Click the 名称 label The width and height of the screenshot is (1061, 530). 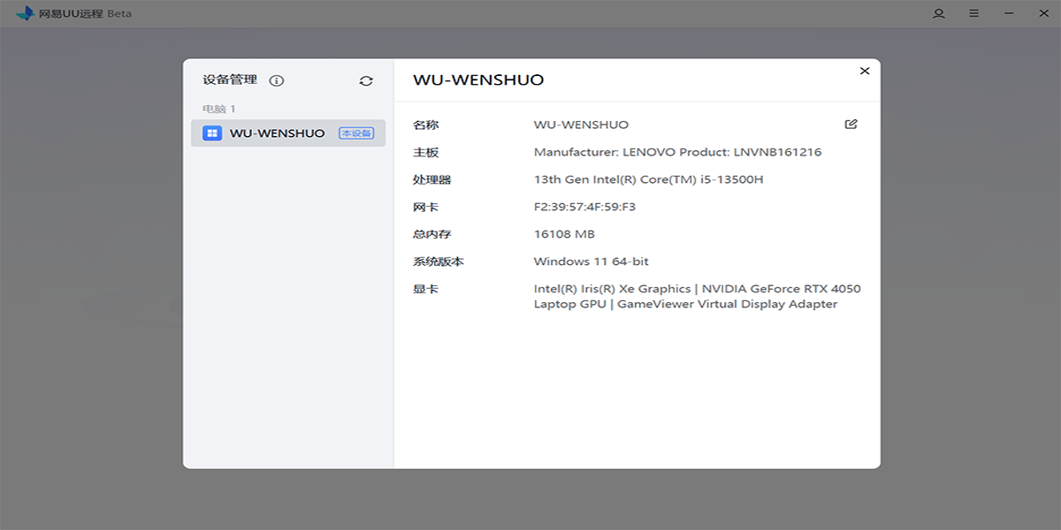pyautogui.click(x=425, y=125)
